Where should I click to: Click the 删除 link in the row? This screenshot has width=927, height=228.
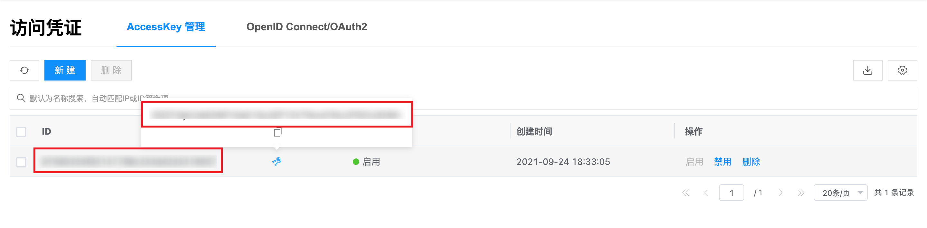[751, 162]
